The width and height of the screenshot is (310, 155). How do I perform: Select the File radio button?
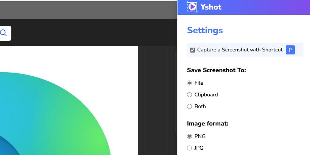[x=190, y=83]
